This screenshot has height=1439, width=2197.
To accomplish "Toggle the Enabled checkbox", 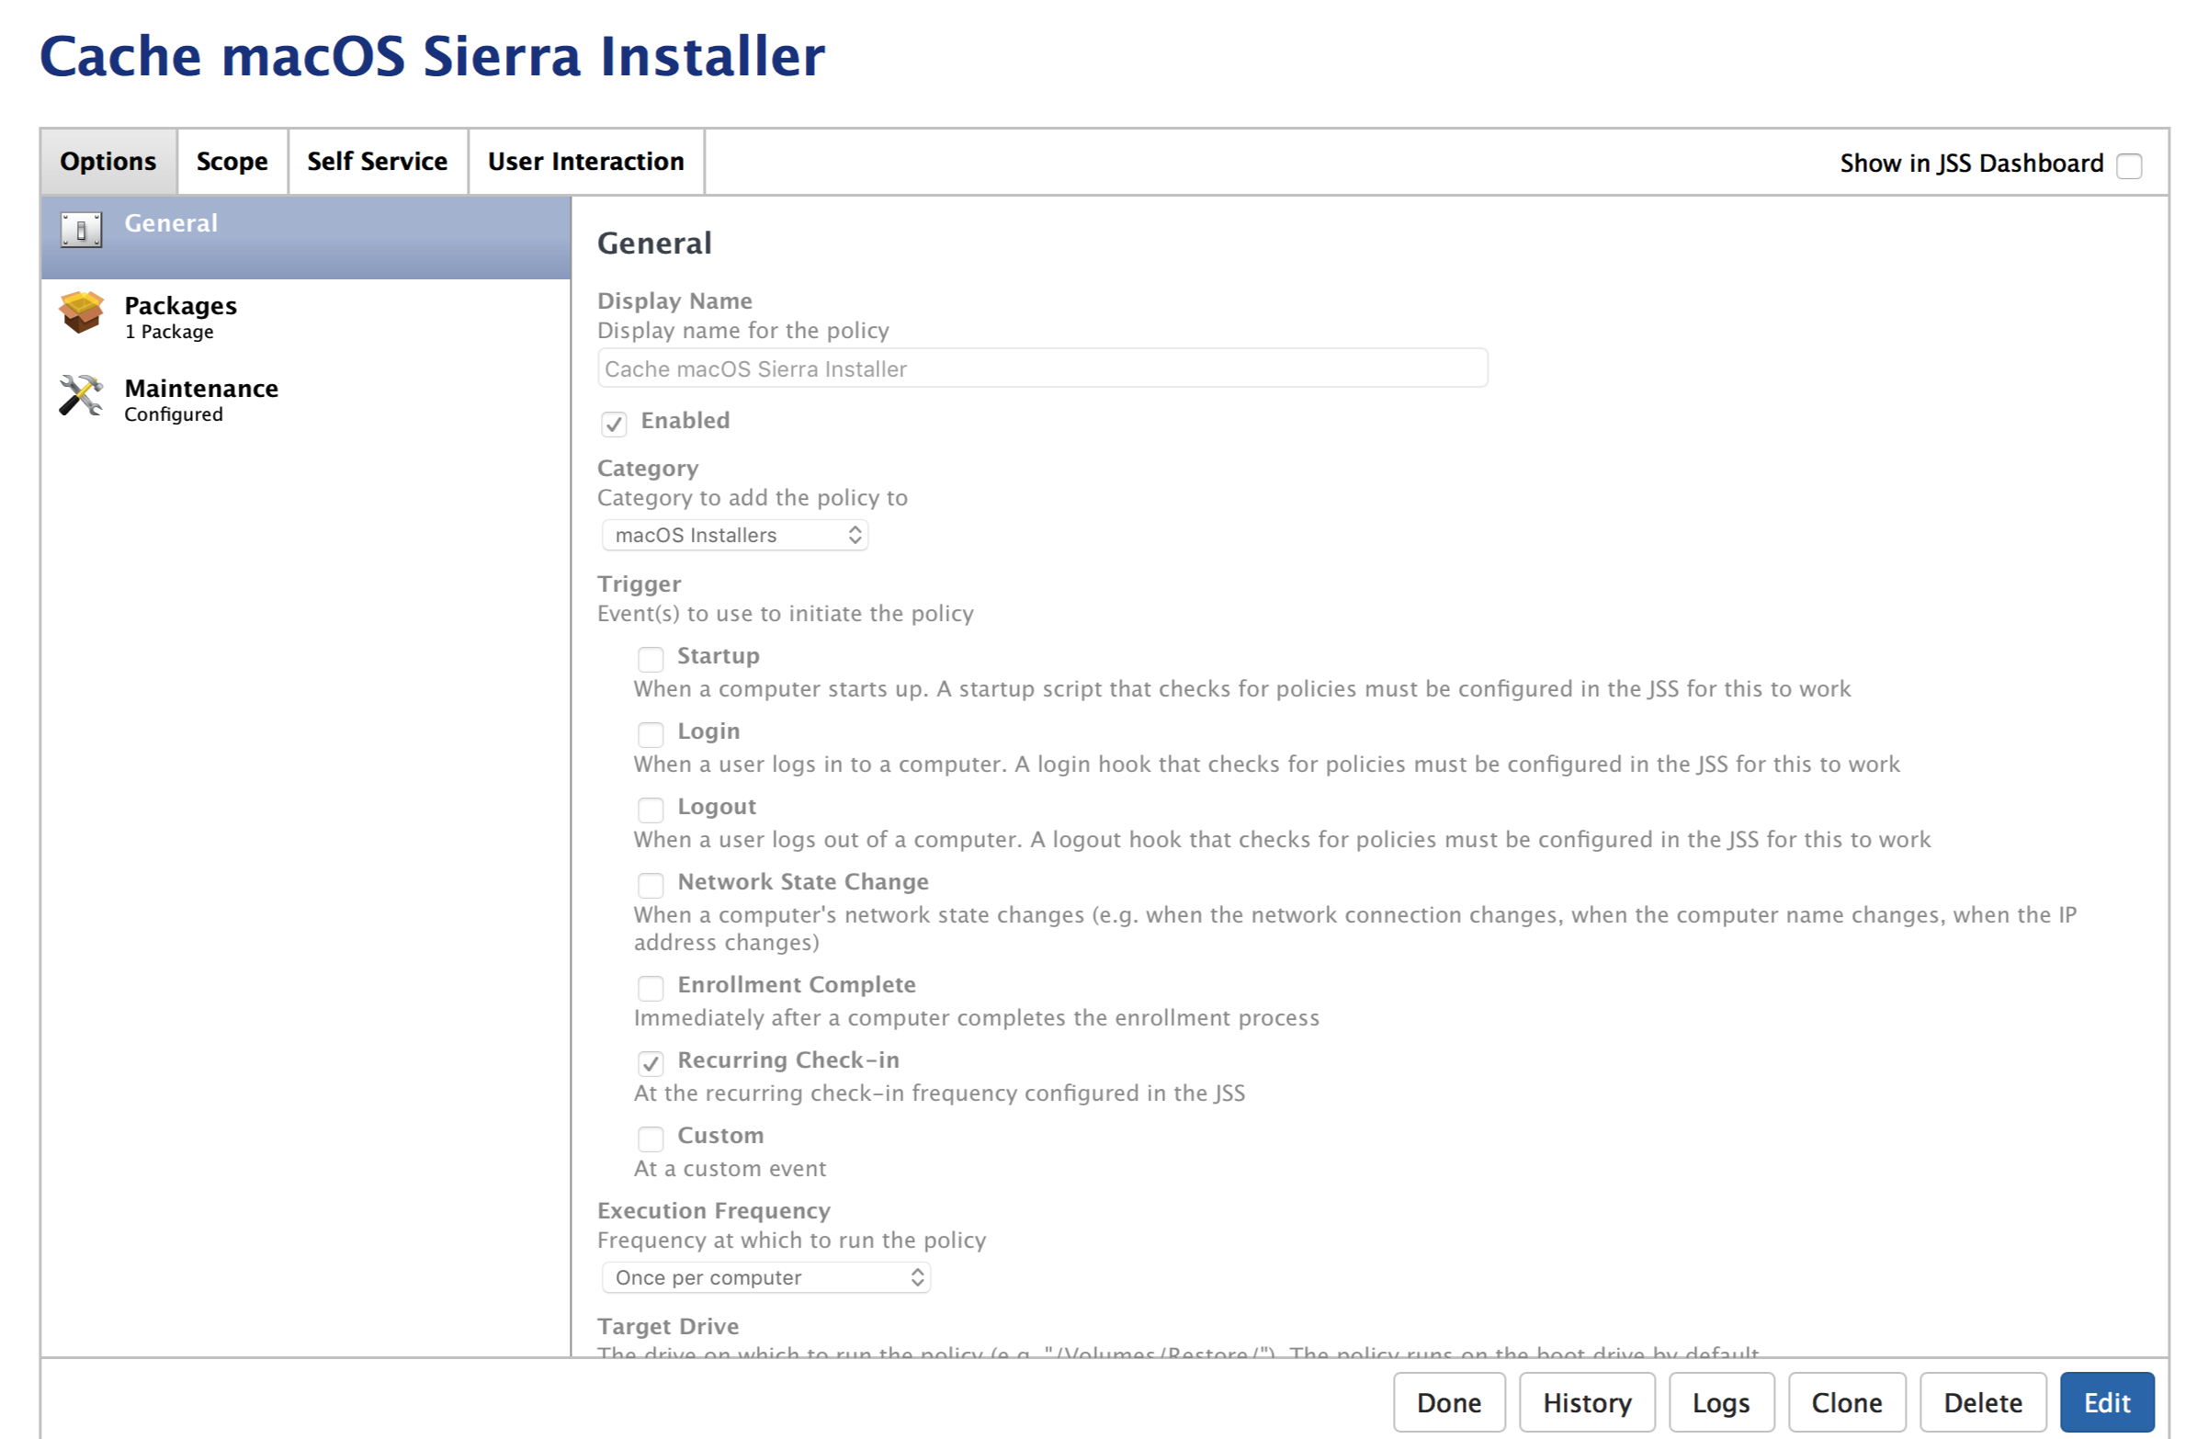I will (614, 424).
